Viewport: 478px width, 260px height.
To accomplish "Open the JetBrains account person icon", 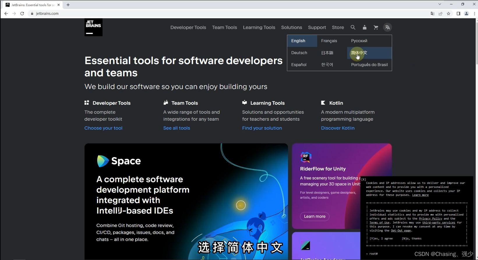I will click(364, 27).
